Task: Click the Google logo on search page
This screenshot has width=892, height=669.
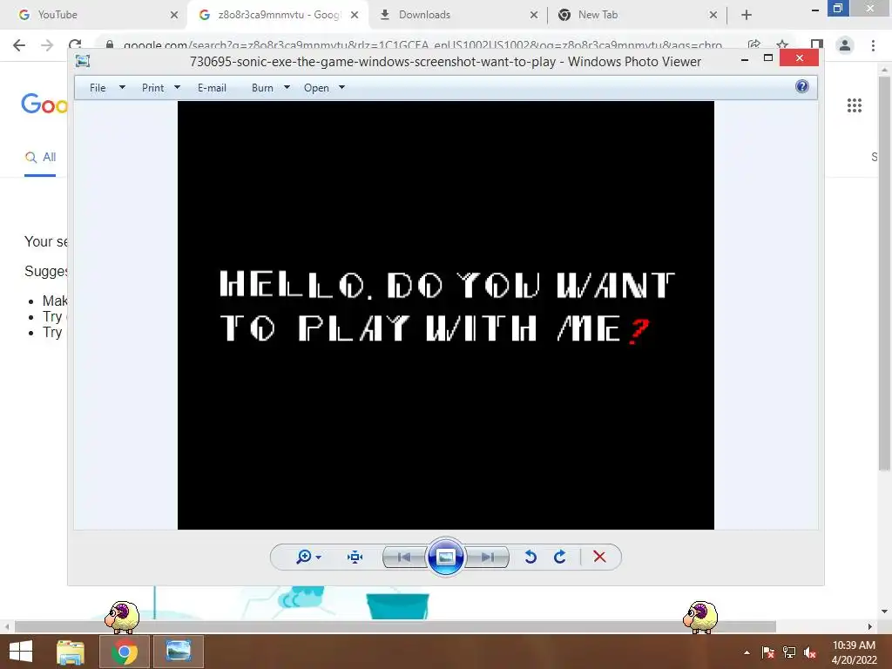Action: click(44, 105)
